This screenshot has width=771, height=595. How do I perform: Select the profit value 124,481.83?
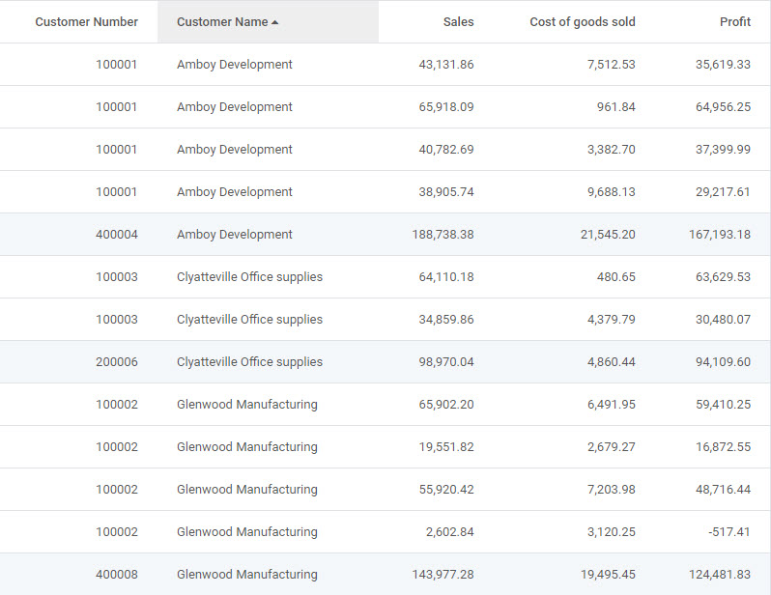(720, 574)
